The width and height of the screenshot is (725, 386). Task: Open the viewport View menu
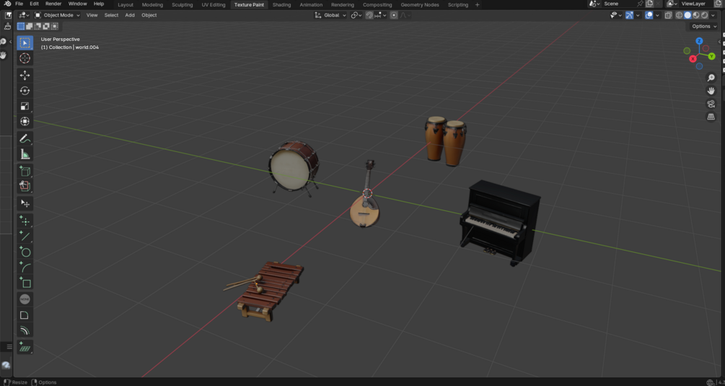point(92,15)
